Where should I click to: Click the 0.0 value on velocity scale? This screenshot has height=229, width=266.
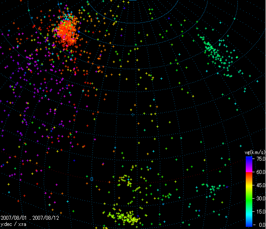tap(262, 225)
